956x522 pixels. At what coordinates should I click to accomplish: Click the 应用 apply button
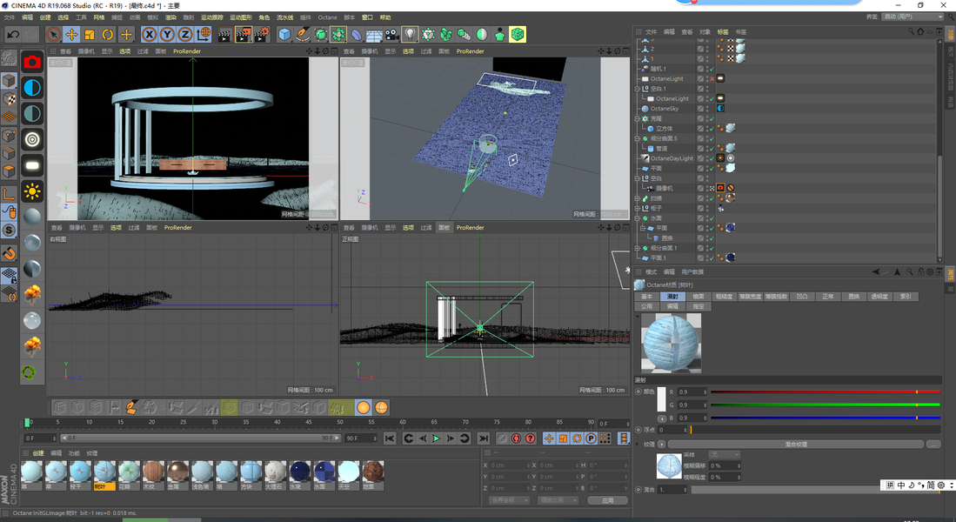click(x=607, y=500)
